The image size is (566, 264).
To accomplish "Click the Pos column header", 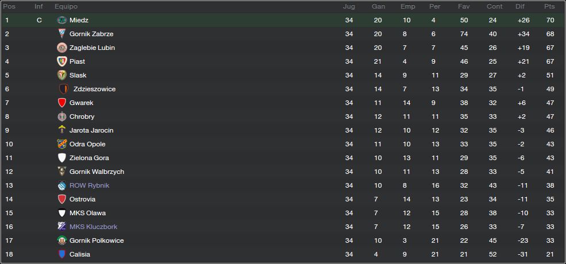I will point(9,6).
